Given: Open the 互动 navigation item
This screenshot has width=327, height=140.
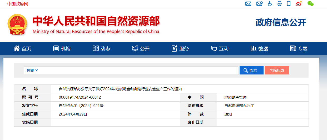Looking at the screenshot, I should coord(220,48).
